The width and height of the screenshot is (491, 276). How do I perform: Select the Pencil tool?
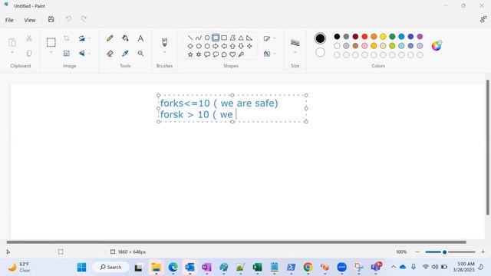(x=110, y=38)
